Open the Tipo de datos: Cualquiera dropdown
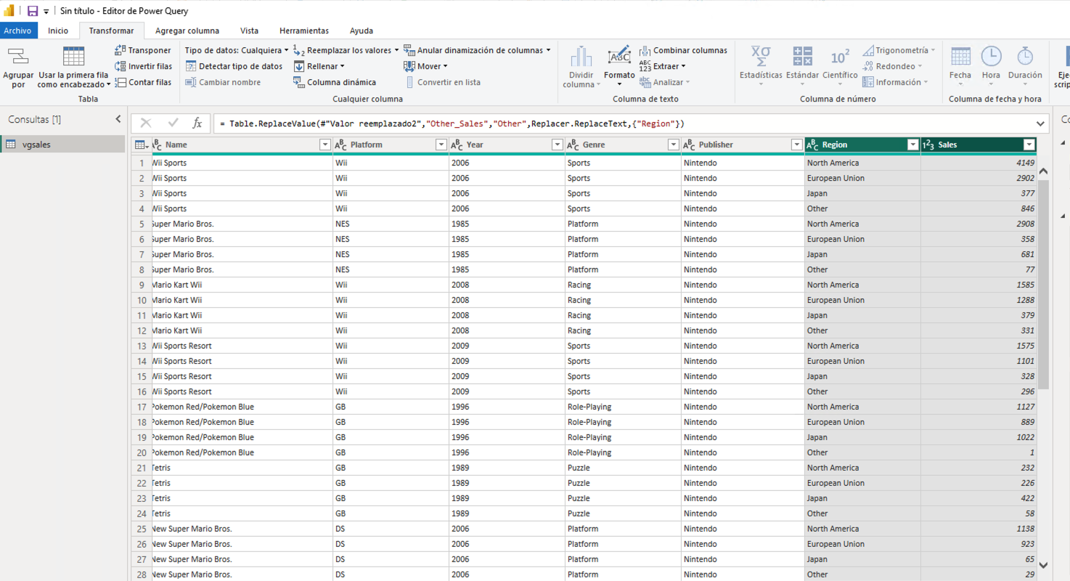1070x581 pixels. coord(237,50)
